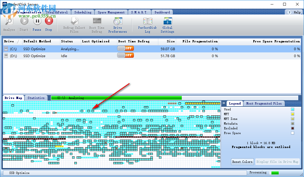Change the MFT color swatch
The height and width of the screenshot is (177, 304).
293,114
